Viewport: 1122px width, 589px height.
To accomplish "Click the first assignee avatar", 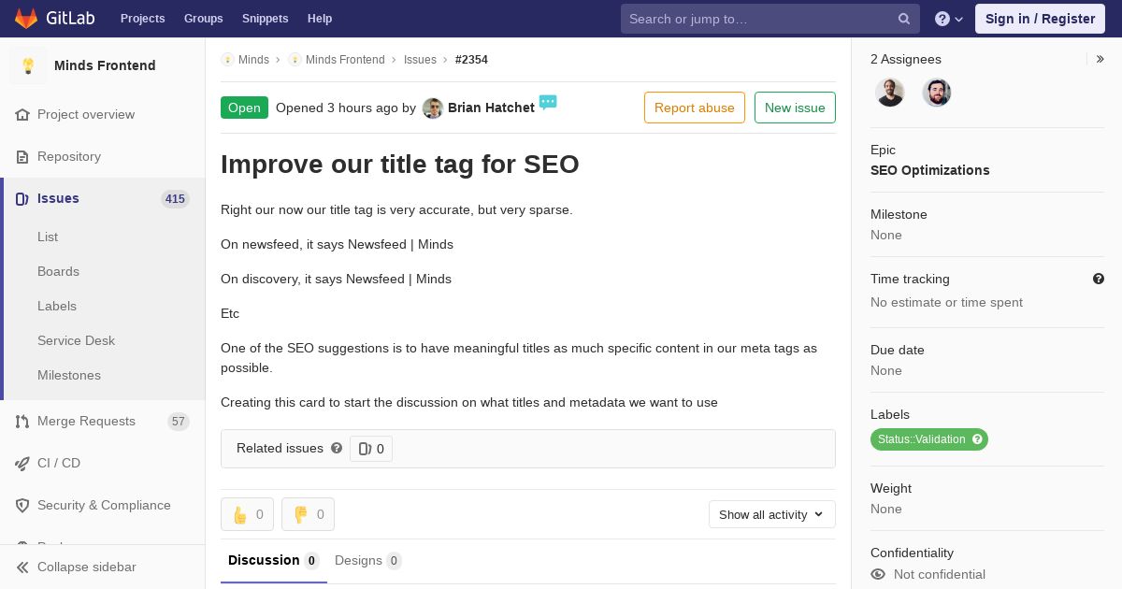I will 890,93.
